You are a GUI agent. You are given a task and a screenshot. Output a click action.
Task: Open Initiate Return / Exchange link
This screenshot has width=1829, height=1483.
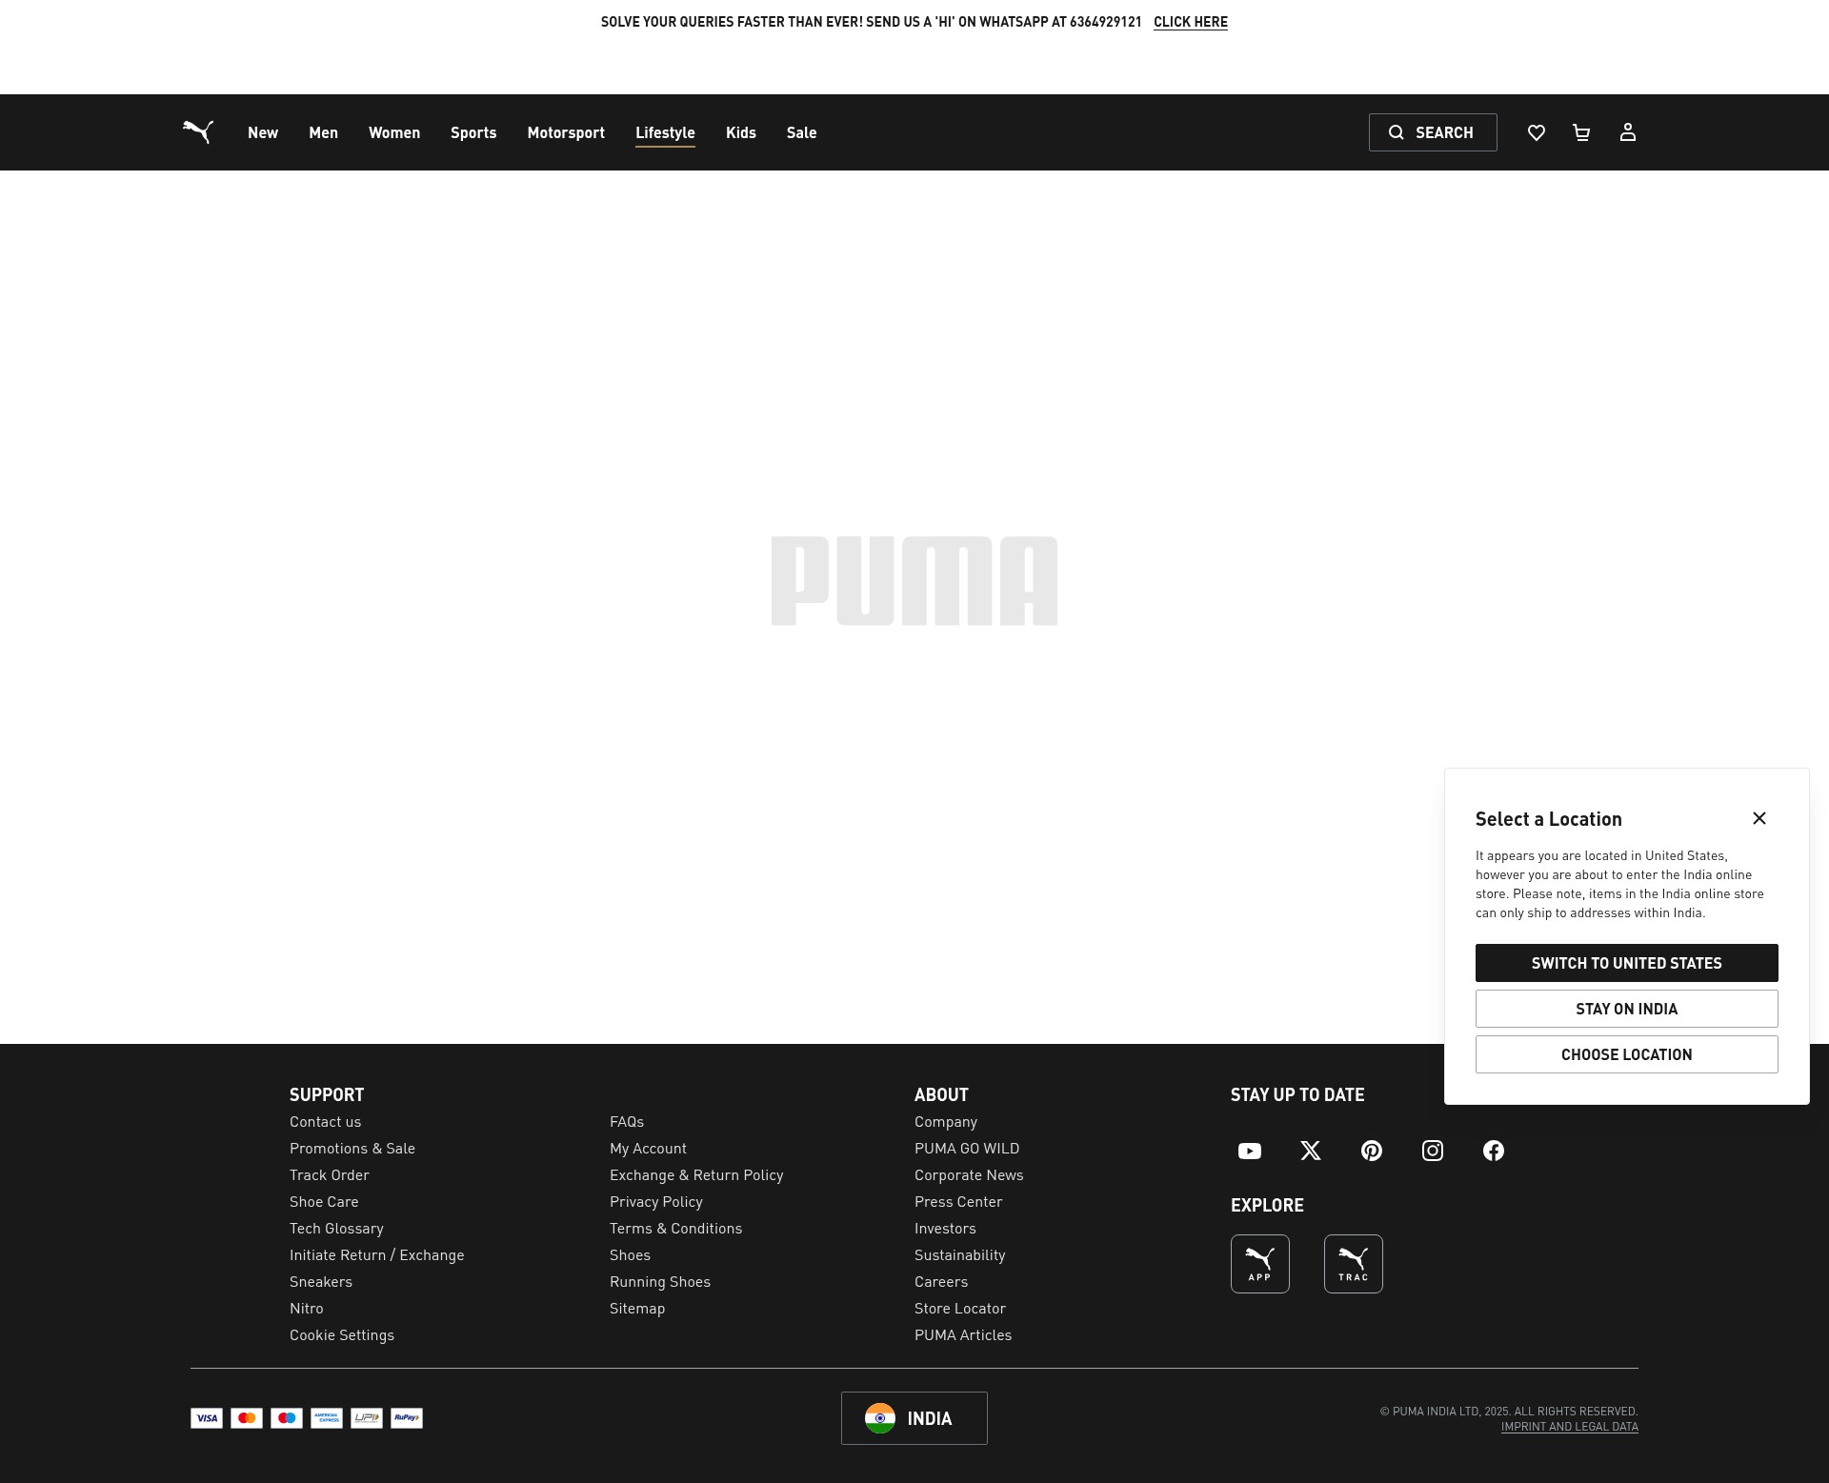pos(377,1255)
